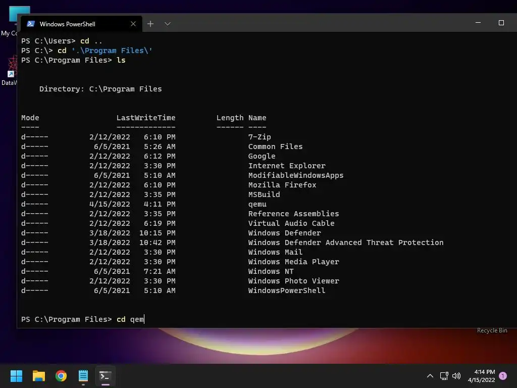Screen dimensions: 517x388
Task: Open the tab profile dropdown chevron
Action: (x=168, y=24)
